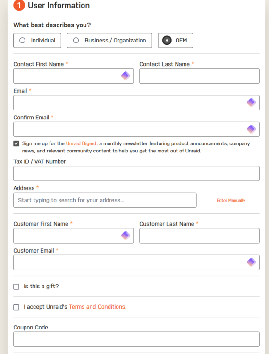The width and height of the screenshot is (269, 354).
Task: Uncheck the Unraid Digest newsletter checkbox
Action: 16,143
